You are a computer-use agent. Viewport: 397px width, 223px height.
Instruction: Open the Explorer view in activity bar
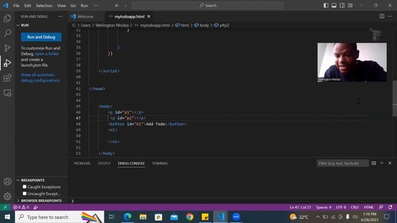7,18
